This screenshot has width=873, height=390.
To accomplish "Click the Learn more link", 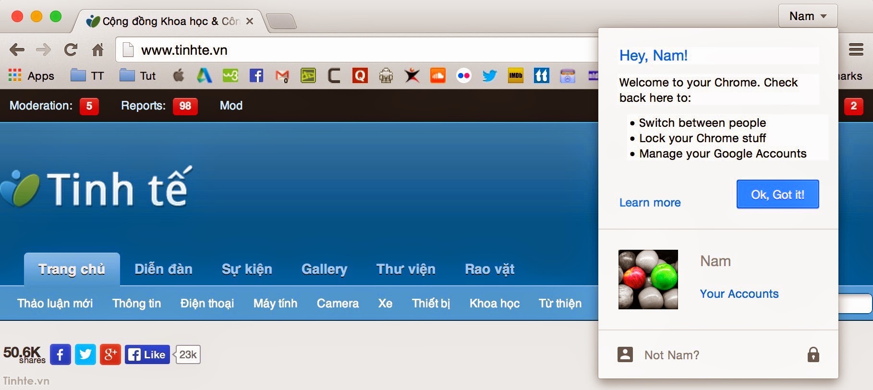I will pyautogui.click(x=650, y=203).
